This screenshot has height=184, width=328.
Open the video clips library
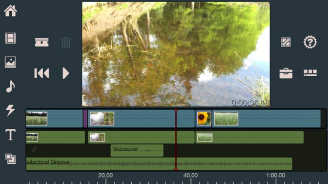point(10,38)
